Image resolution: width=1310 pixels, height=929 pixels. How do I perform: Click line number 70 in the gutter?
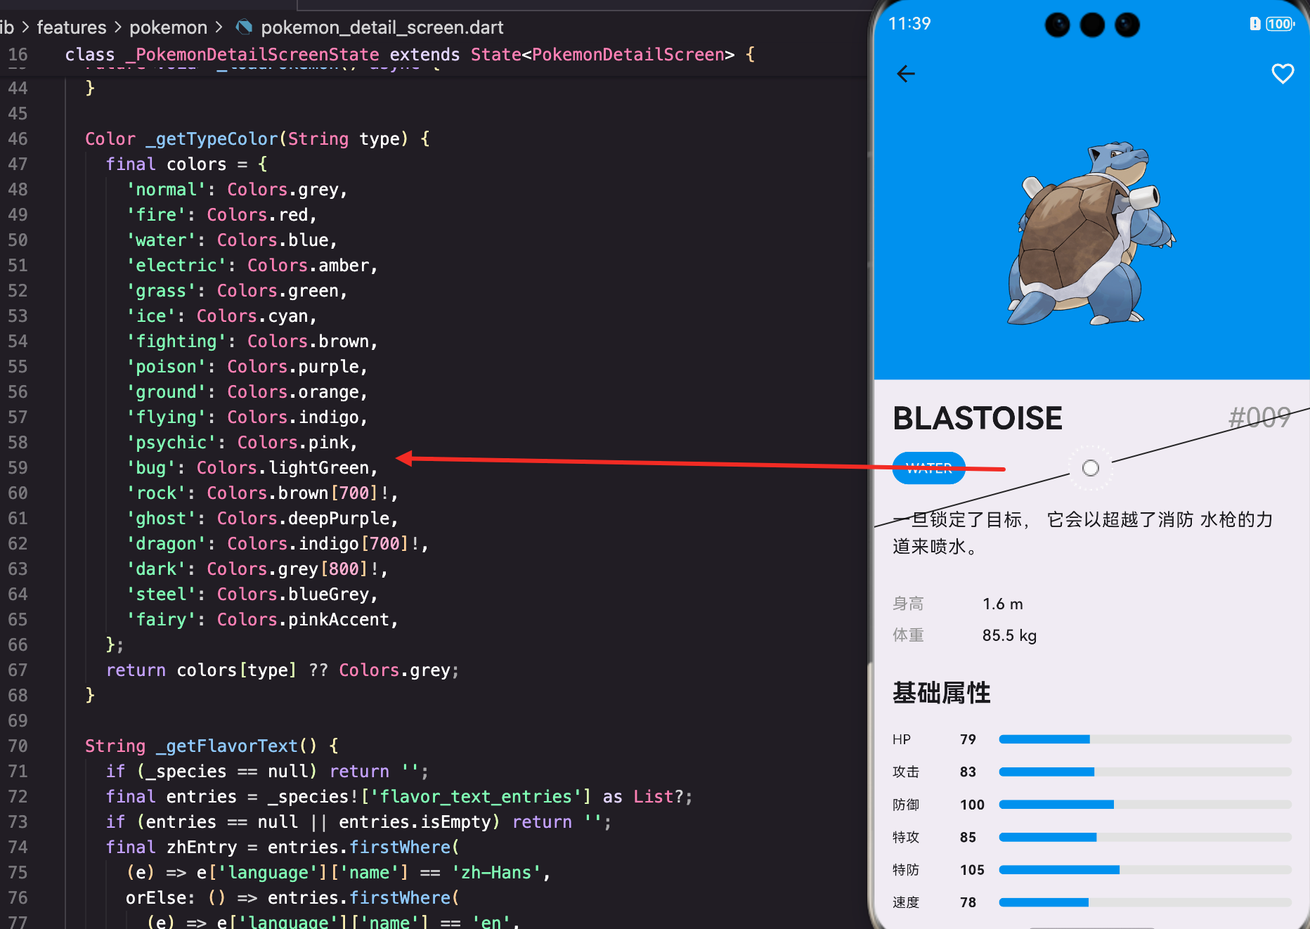coord(18,746)
